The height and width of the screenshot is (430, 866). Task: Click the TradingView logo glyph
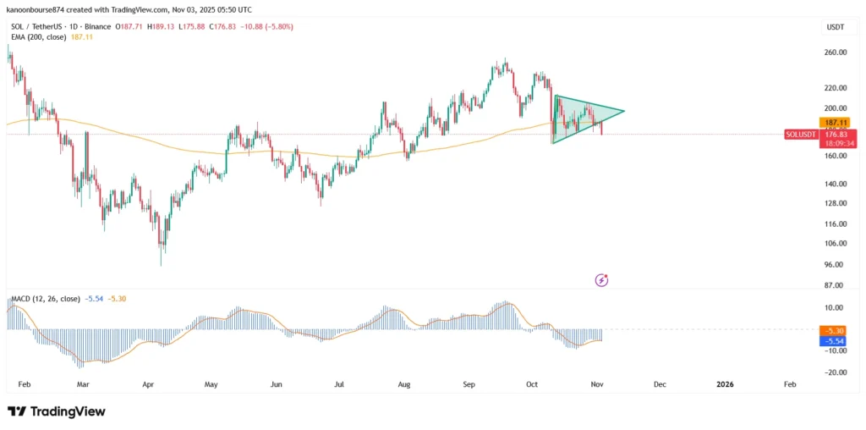(17, 411)
